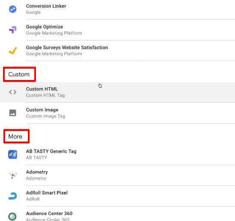Select AB TASTY Generic Tag
The width and height of the screenshot is (235, 221).
tap(117, 154)
